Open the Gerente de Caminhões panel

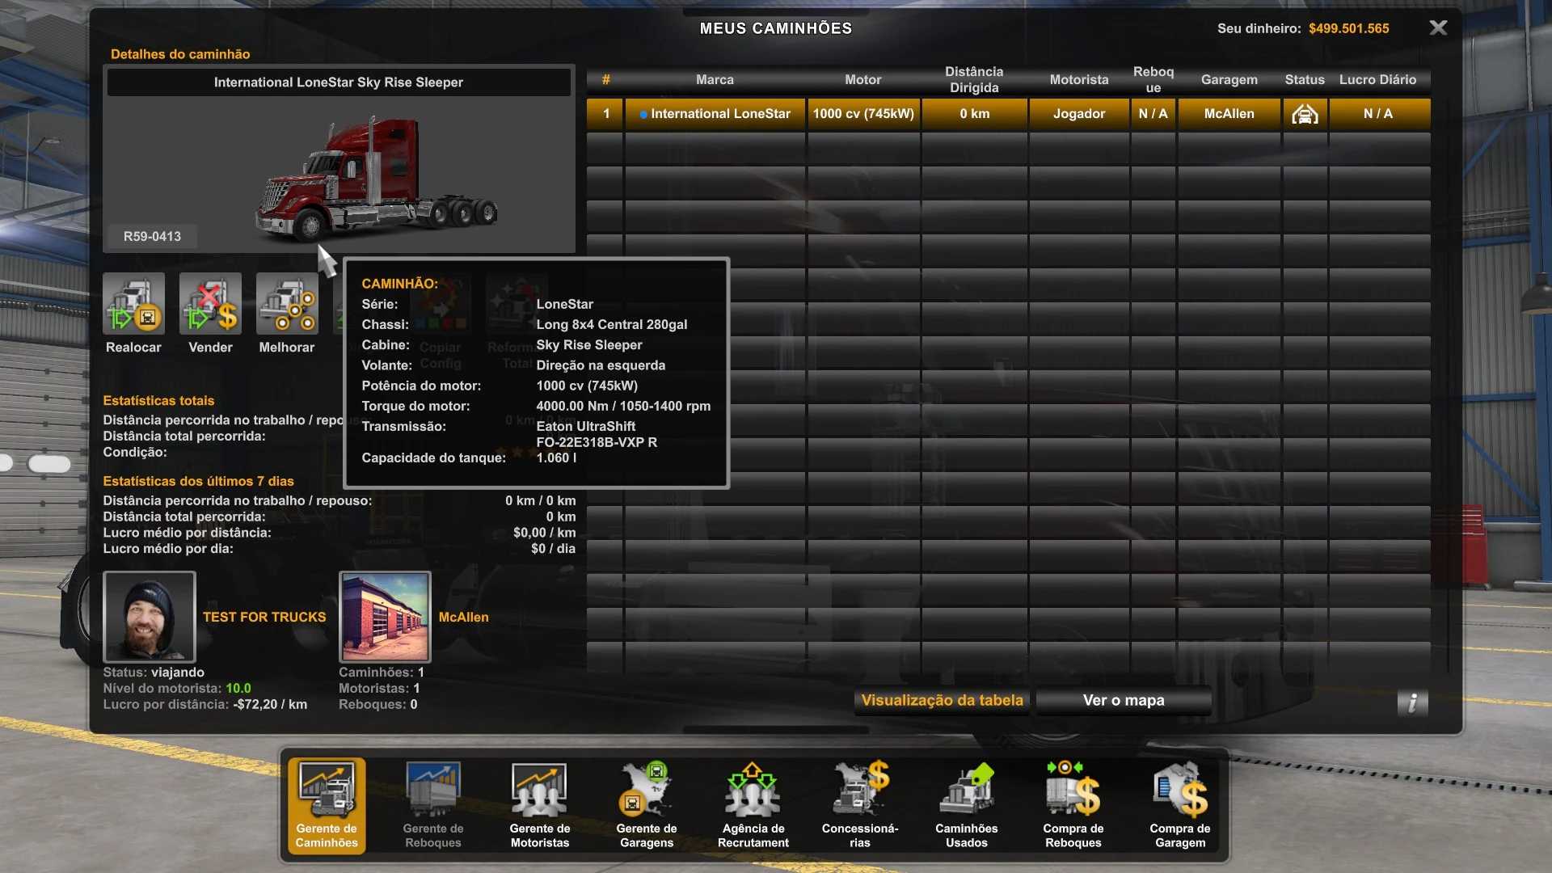click(x=326, y=804)
